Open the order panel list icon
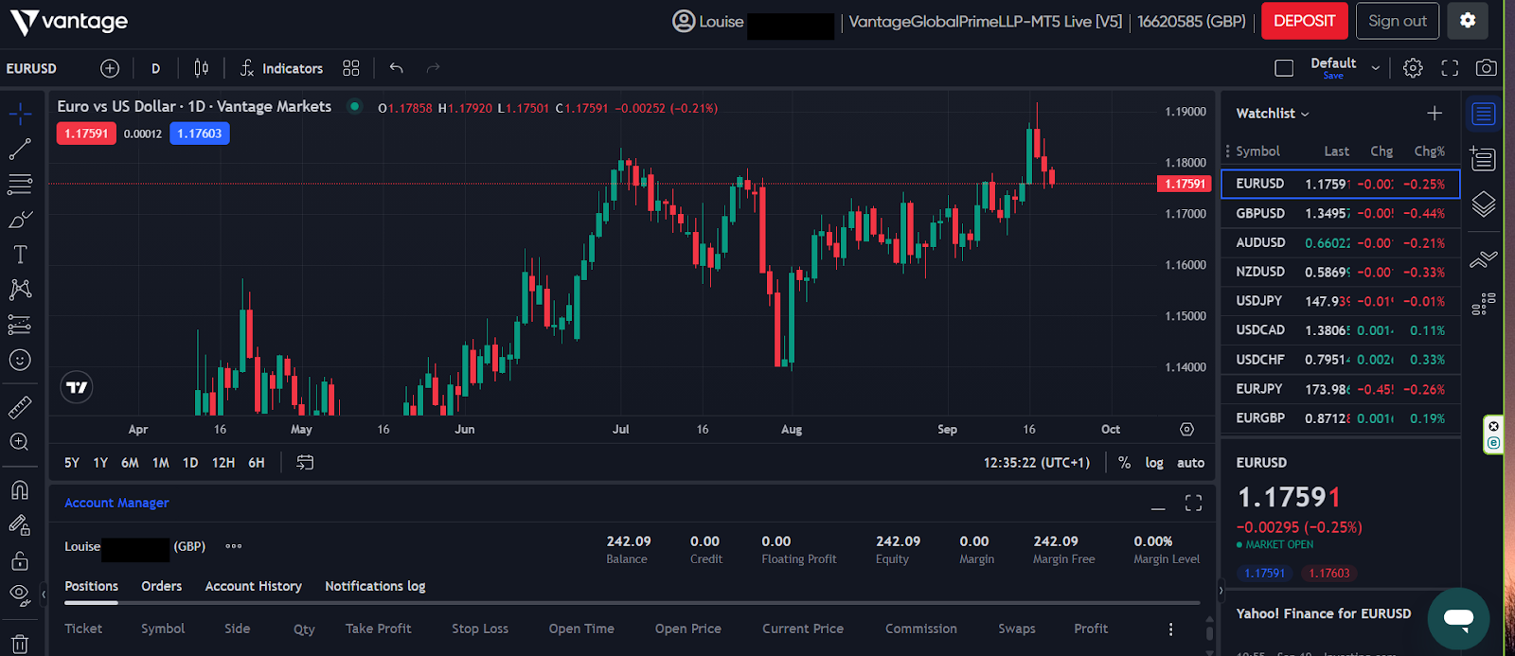The height and width of the screenshot is (656, 1515). [x=1484, y=159]
